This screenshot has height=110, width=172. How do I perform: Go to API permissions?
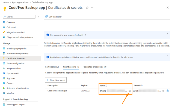tap(14, 68)
